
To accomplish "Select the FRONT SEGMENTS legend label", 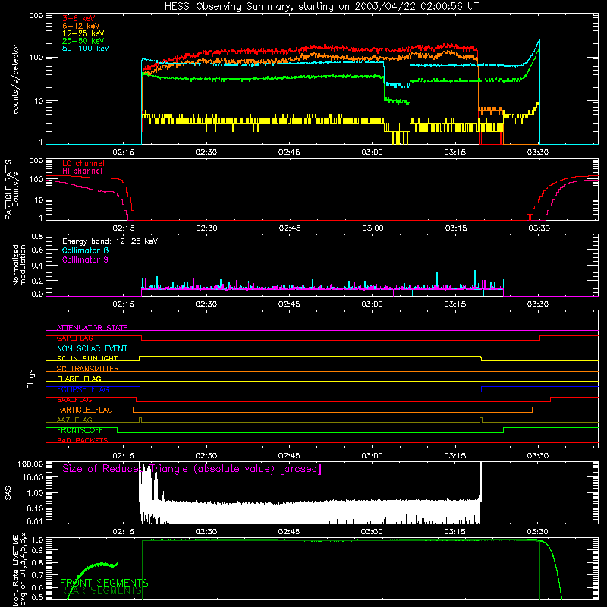I will tap(104, 583).
